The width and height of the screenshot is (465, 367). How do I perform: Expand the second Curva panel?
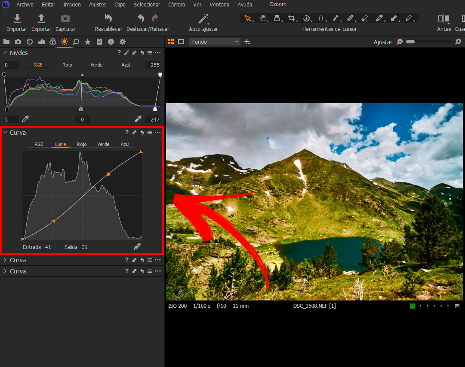tap(4, 260)
